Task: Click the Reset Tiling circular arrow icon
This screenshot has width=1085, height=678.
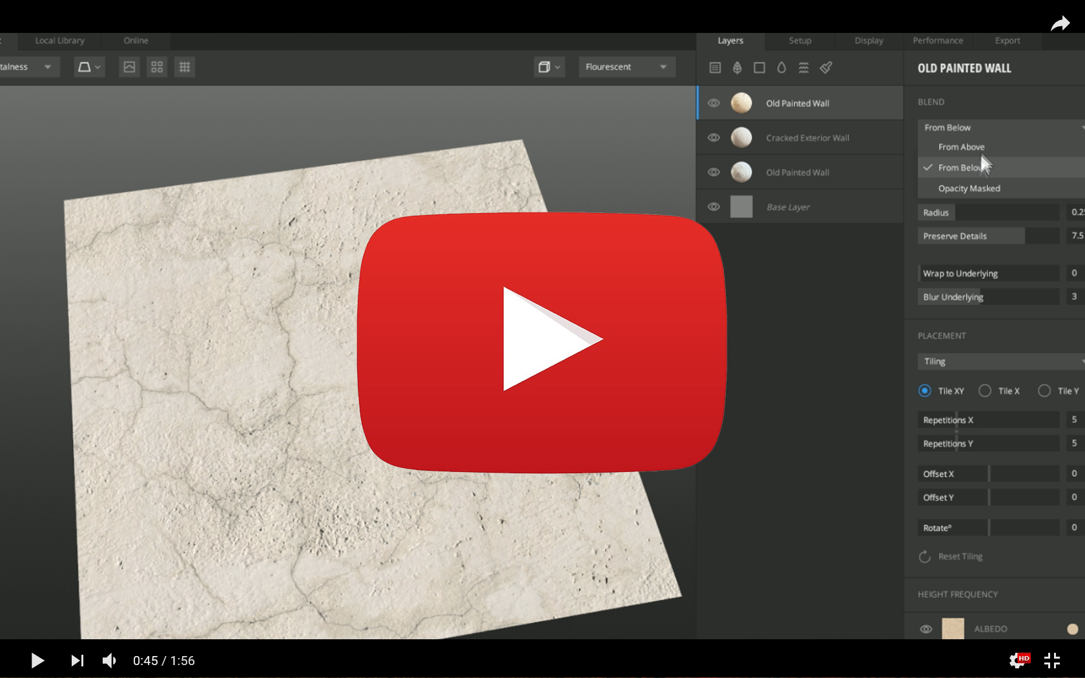Action: coord(925,557)
